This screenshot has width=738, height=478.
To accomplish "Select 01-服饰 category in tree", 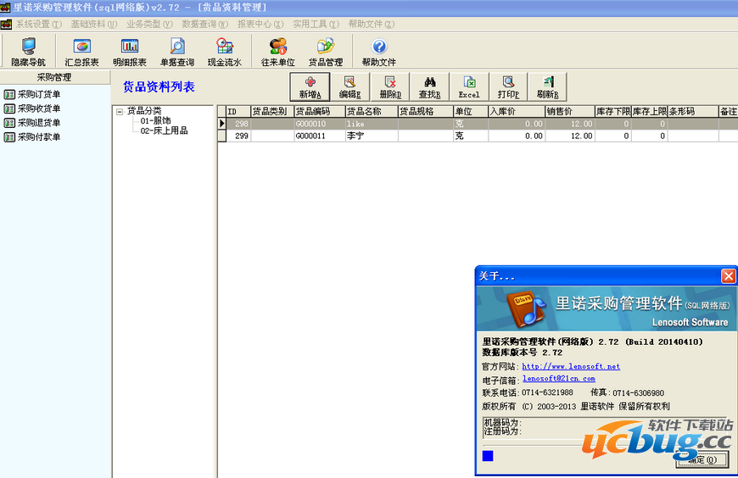I will 155,120.
